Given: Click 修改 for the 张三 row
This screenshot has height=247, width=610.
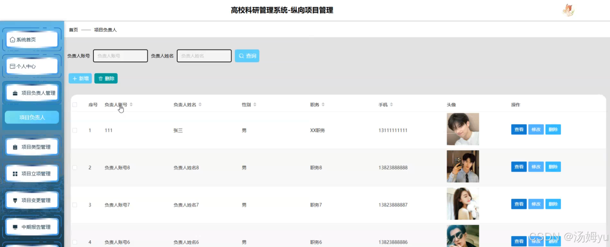Looking at the screenshot, I should 536,129.
